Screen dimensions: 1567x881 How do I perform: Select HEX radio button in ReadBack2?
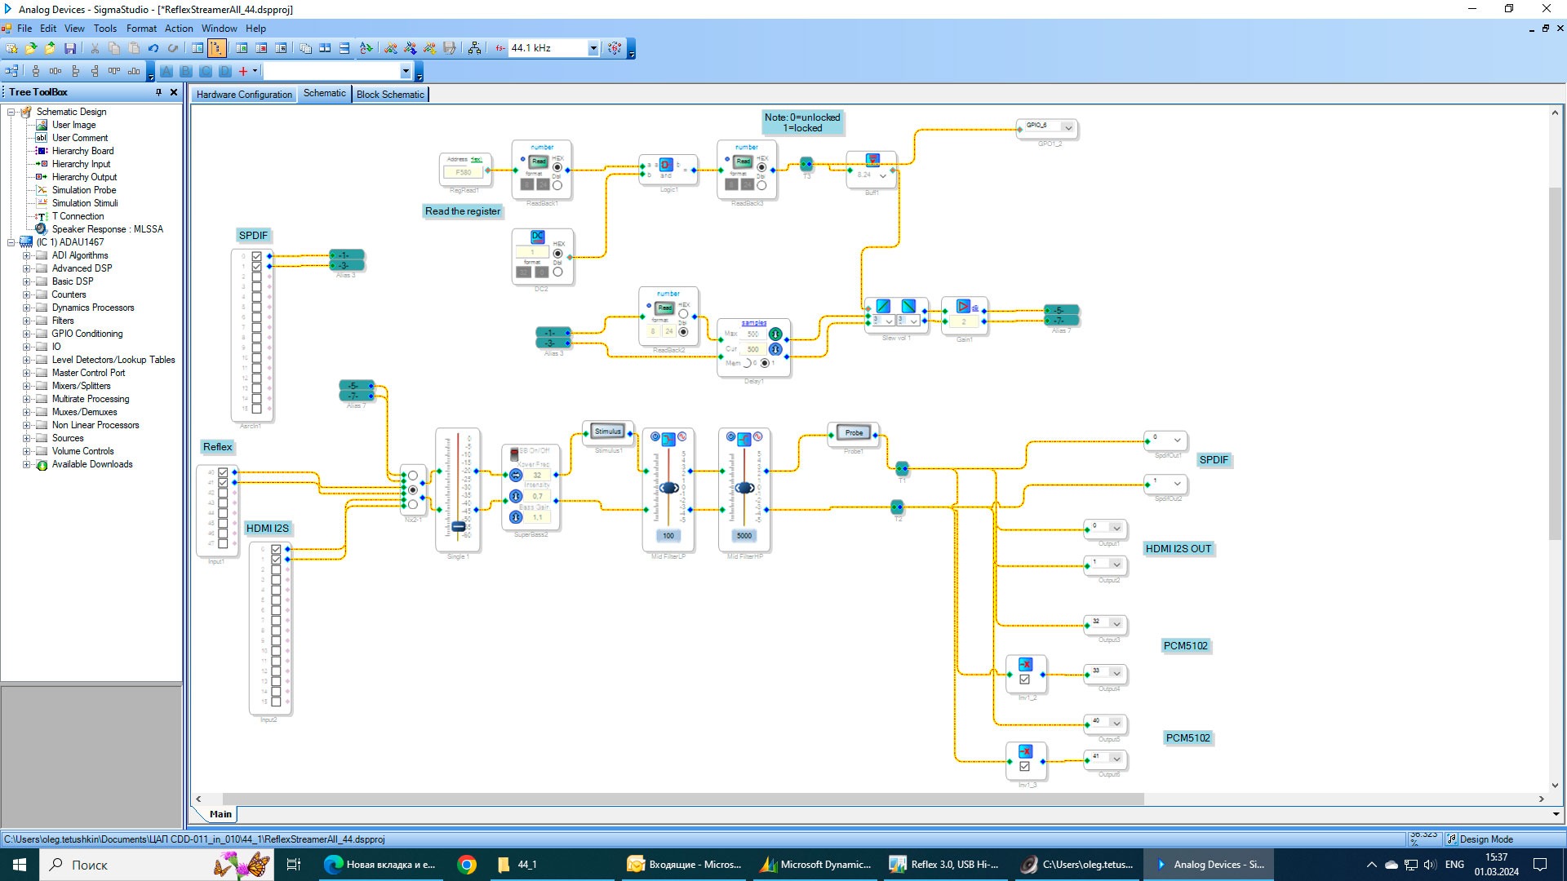tap(683, 314)
